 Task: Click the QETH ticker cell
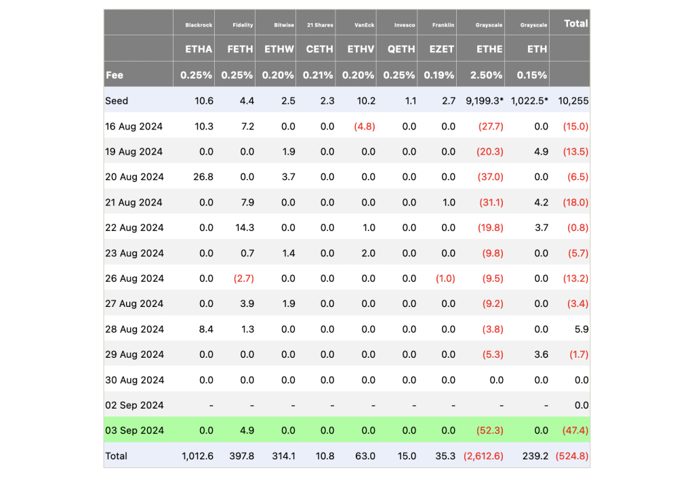[401, 49]
